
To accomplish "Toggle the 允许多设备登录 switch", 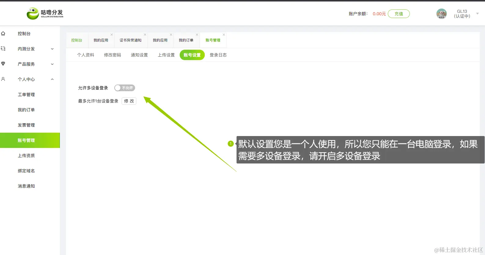I will point(124,88).
